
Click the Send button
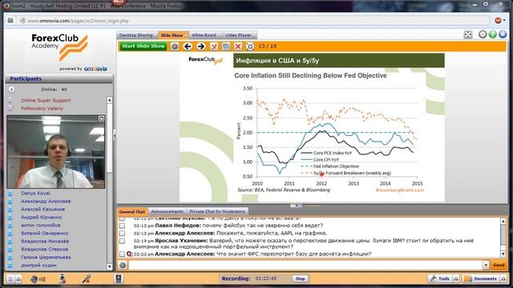pyautogui.click(x=499, y=265)
